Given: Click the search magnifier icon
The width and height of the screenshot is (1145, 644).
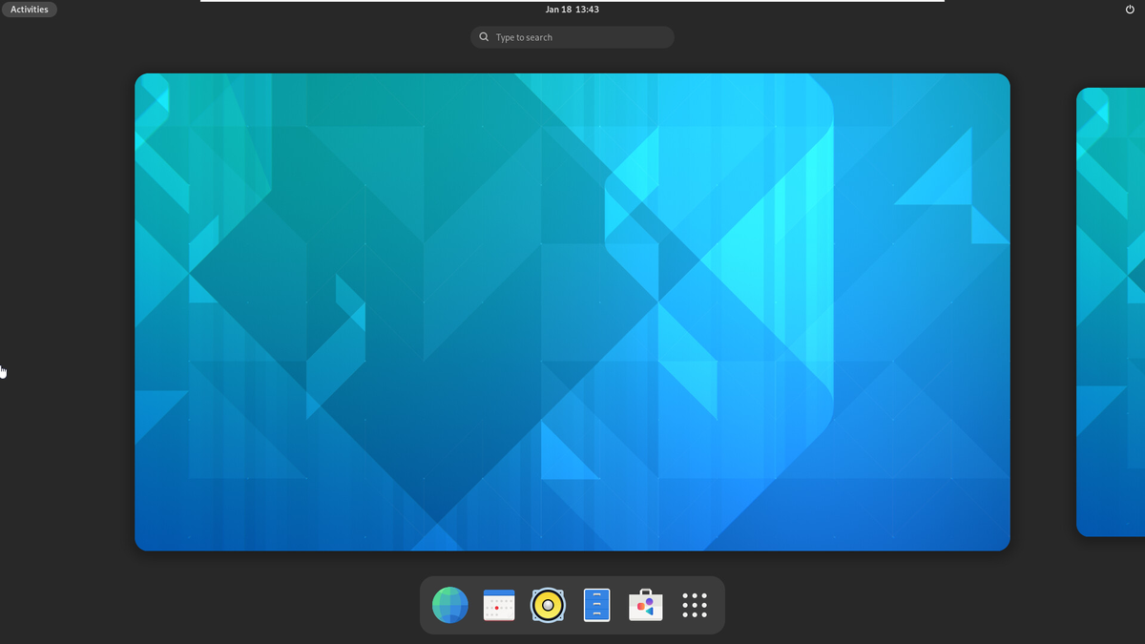Looking at the screenshot, I should pyautogui.click(x=484, y=36).
